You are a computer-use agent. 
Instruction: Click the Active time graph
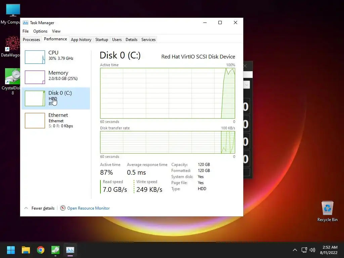167,93
